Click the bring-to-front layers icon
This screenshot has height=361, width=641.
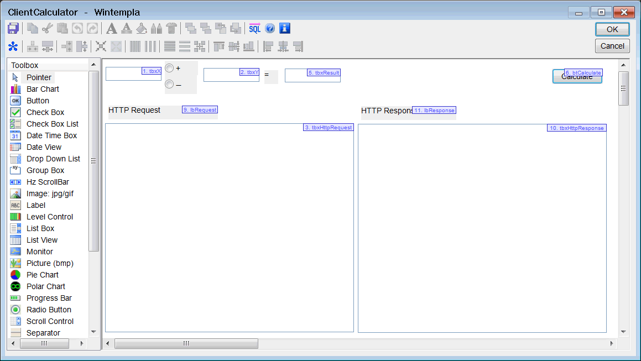tap(190, 28)
